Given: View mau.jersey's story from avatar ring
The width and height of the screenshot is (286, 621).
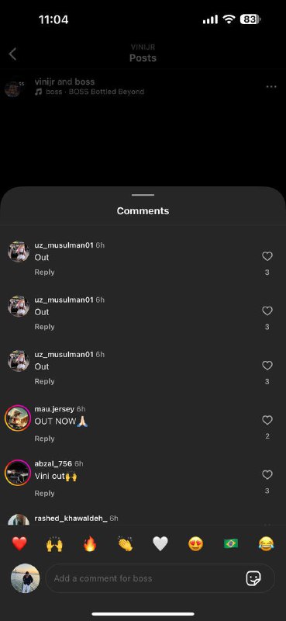Looking at the screenshot, I should [x=18, y=418].
